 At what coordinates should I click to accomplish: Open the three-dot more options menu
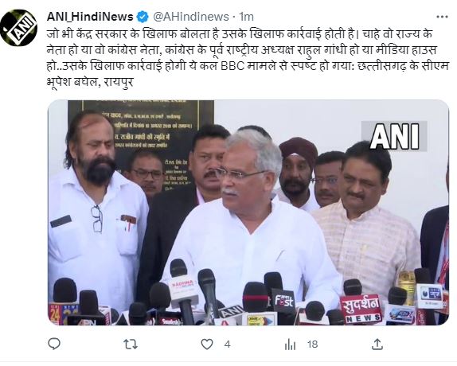(x=442, y=17)
